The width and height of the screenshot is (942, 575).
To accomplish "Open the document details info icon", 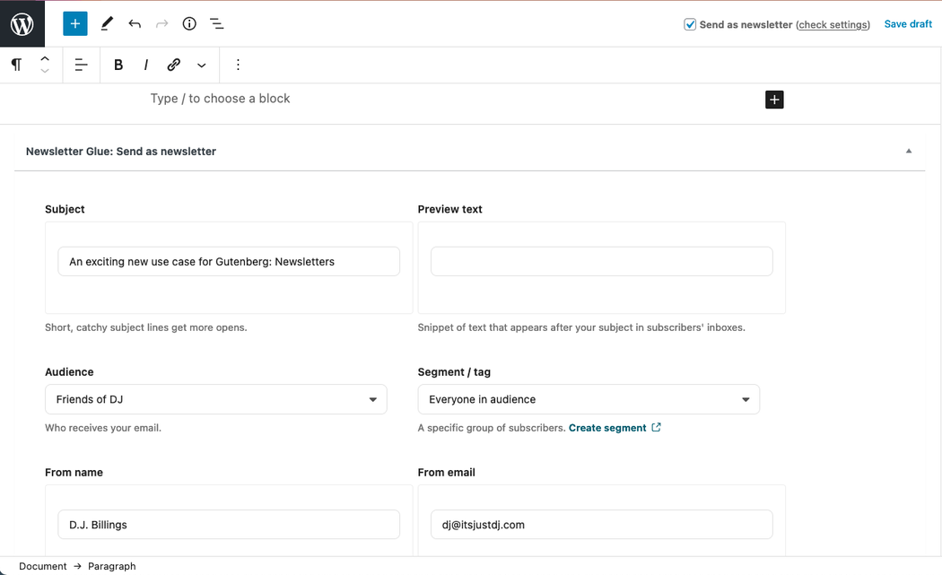I will pyautogui.click(x=189, y=24).
